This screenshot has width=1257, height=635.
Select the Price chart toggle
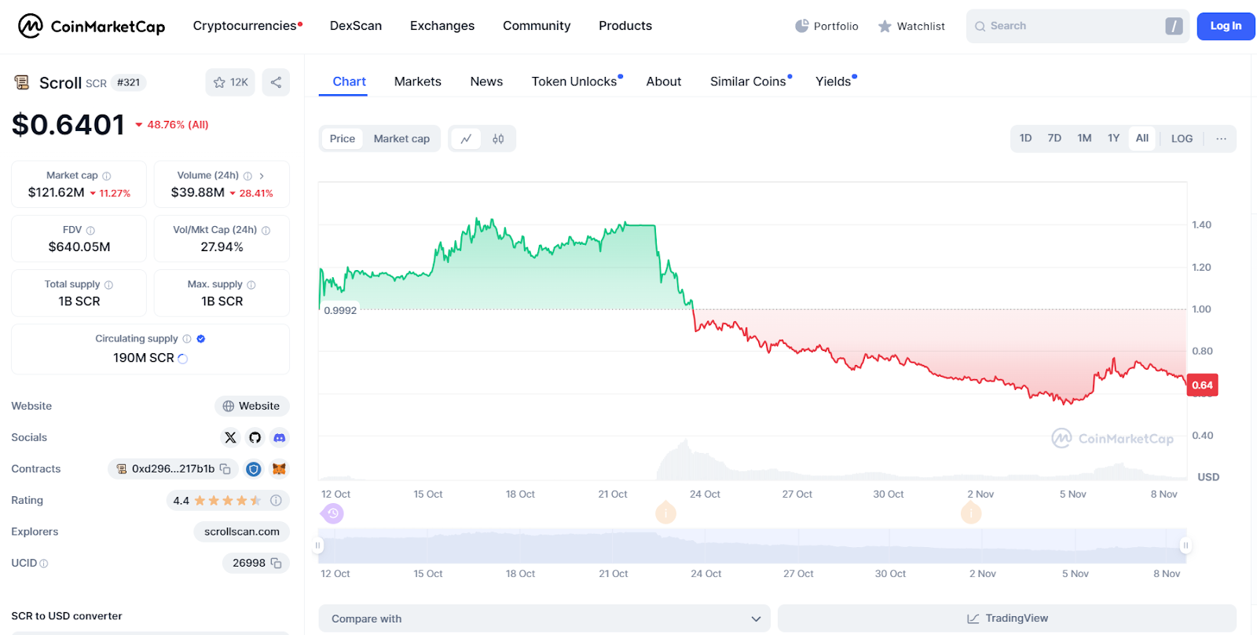click(343, 139)
